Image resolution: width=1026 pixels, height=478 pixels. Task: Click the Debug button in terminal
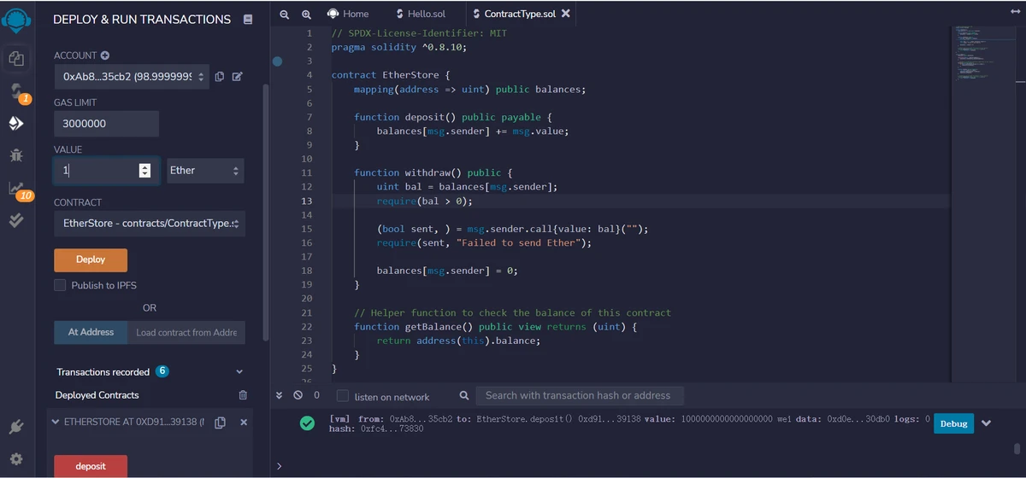coord(953,423)
